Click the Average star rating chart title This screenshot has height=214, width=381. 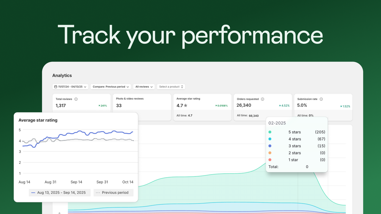[x=38, y=120]
